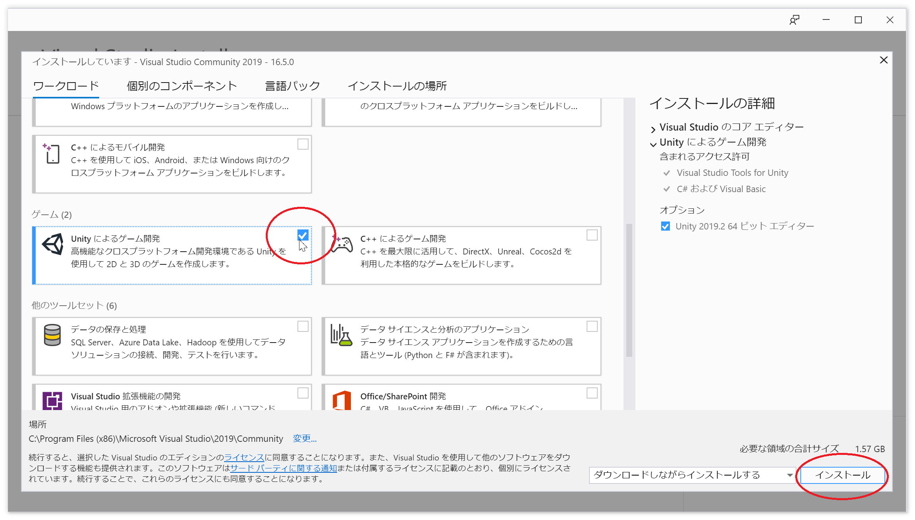Viewport: 915px width, 520px height.
Task: Check the C++ によるゲーム開発 workload checkbox
Action: coord(592,235)
